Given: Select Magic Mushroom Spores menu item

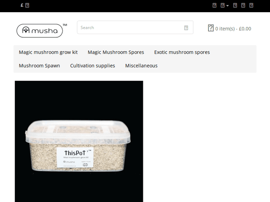Looking at the screenshot, I should 116,52.
